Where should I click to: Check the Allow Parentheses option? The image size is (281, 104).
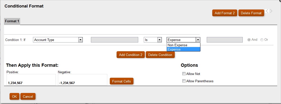click(184, 81)
